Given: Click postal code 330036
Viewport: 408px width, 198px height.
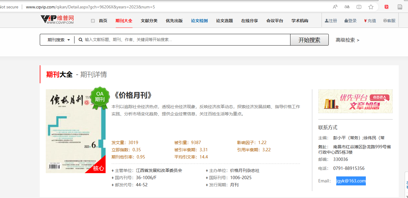Looking at the screenshot, I should point(340,159).
